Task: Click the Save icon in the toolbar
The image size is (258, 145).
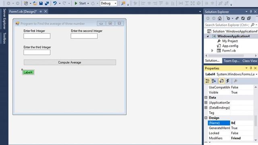Action: pos(41,3)
